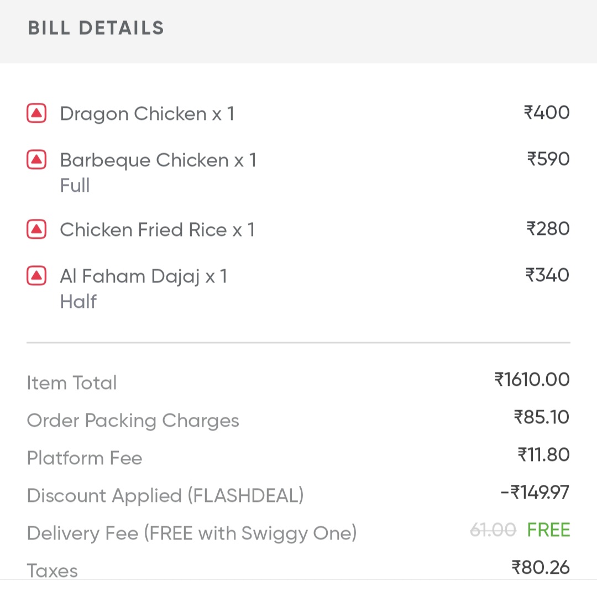Tap the Item Total label
The width and height of the screenshot is (597, 597).
(72, 383)
